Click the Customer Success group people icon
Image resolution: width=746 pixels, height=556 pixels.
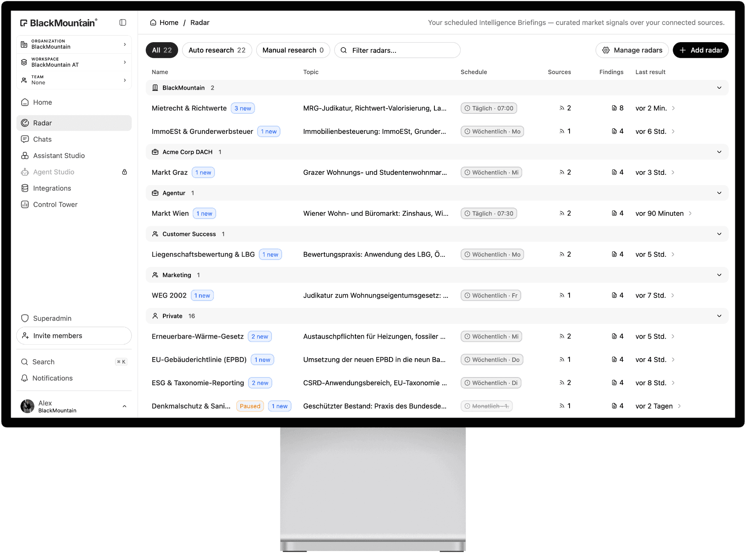pos(155,234)
